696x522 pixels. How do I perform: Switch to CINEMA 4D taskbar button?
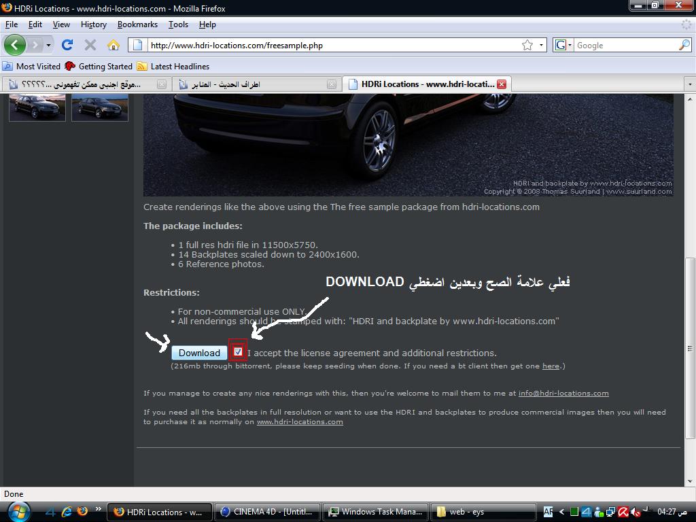[268, 512]
